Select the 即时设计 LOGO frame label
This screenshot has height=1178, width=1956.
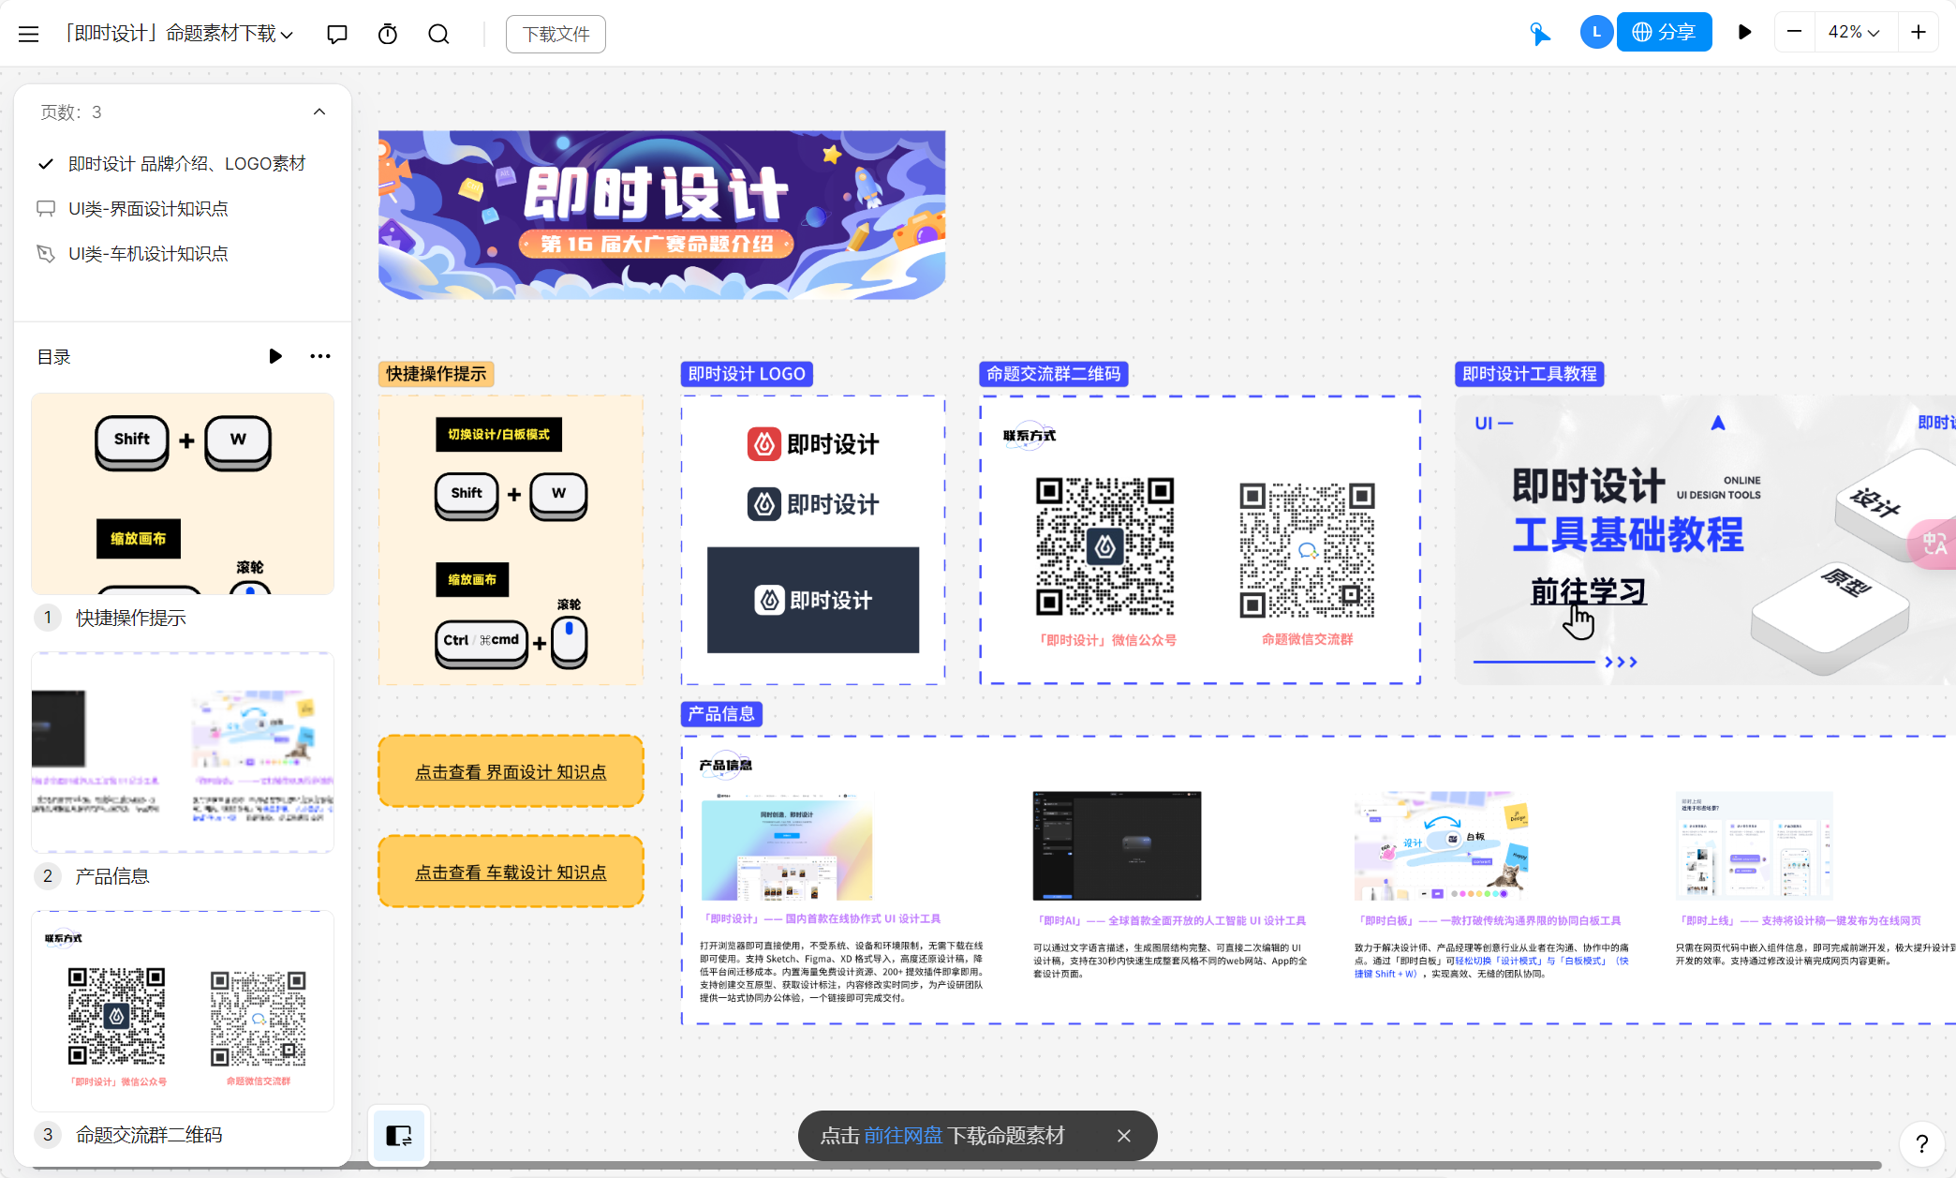(x=747, y=374)
